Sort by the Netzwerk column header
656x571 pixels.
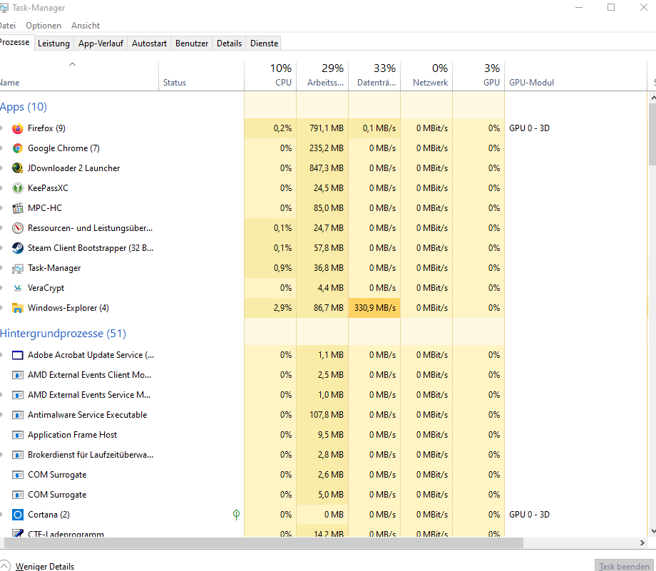pos(426,76)
